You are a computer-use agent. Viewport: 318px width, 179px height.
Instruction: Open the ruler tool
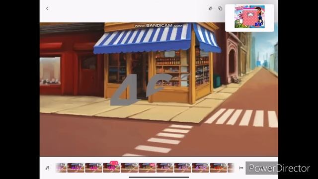pos(211,8)
